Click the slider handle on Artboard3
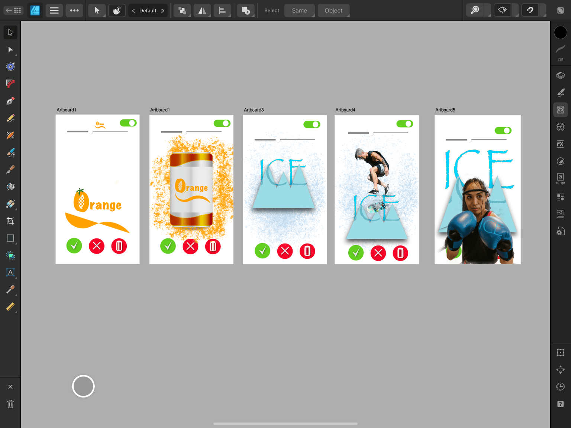This screenshot has width=571, height=428. [x=278, y=140]
